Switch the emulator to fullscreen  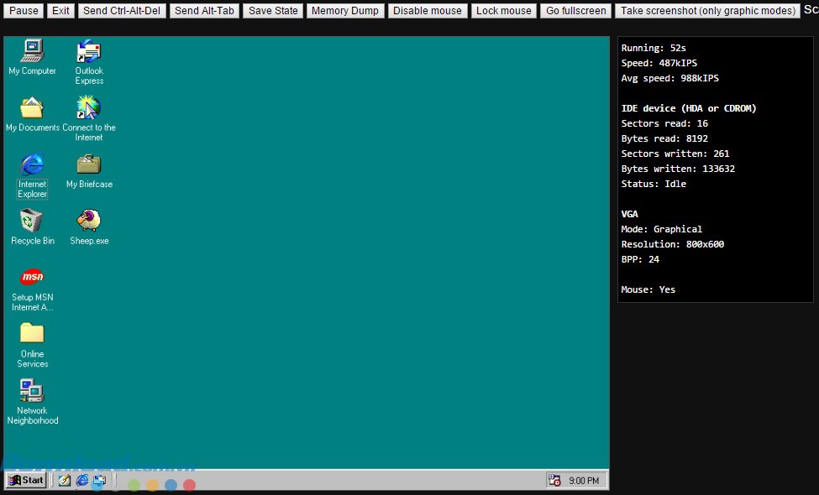[575, 10]
